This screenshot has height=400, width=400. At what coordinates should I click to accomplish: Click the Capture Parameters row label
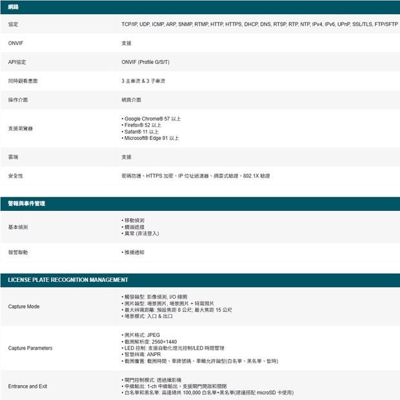point(30,348)
